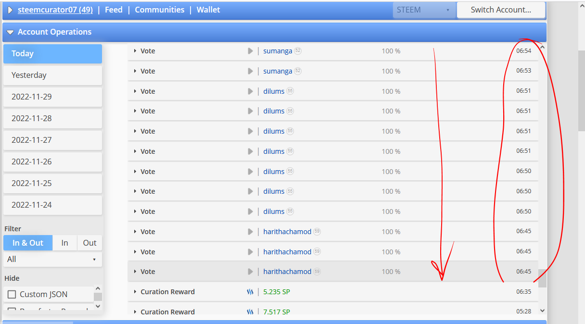The width and height of the screenshot is (585, 324).
Task: Click the Steem logo icon beside 5.235 SP
Action: pyautogui.click(x=250, y=292)
